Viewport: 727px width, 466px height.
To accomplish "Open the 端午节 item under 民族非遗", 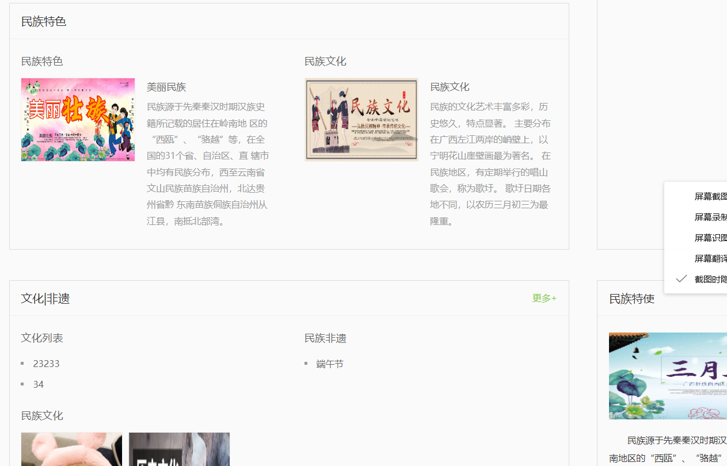I will pyautogui.click(x=330, y=364).
